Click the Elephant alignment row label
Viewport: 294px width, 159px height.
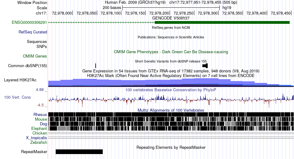click(x=39, y=129)
